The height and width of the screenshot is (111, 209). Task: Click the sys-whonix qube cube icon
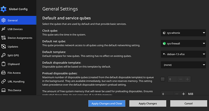pos(164,33)
